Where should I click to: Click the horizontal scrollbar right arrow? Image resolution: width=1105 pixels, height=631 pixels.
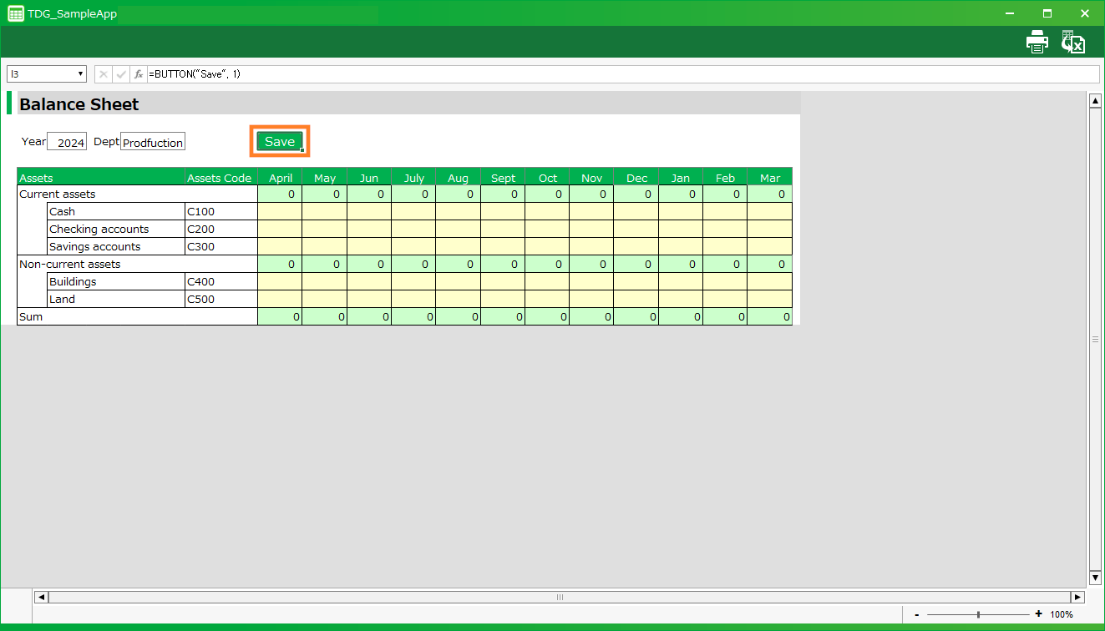pyautogui.click(x=1077, y=598)
